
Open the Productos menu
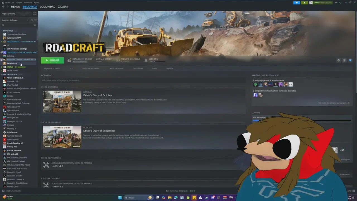click(x=28, y=3)
